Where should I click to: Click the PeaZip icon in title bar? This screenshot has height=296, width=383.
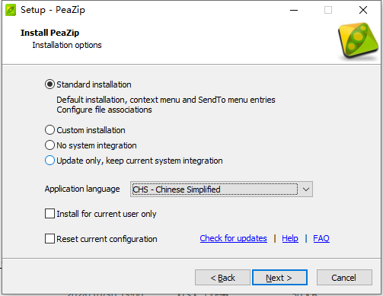[x=11, y=10]
